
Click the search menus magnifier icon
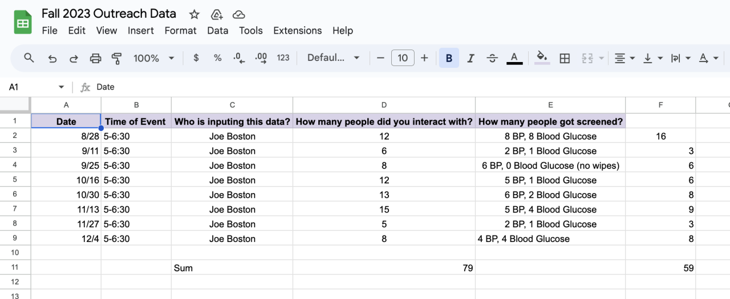pos(29,58)
